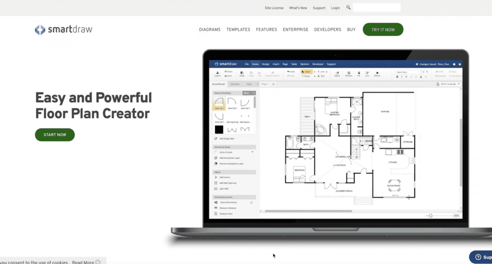Image resolution: width=492 pixels, height=264 pixels.
Task: Click the help question mark in app header
Action: click(460, 64)
